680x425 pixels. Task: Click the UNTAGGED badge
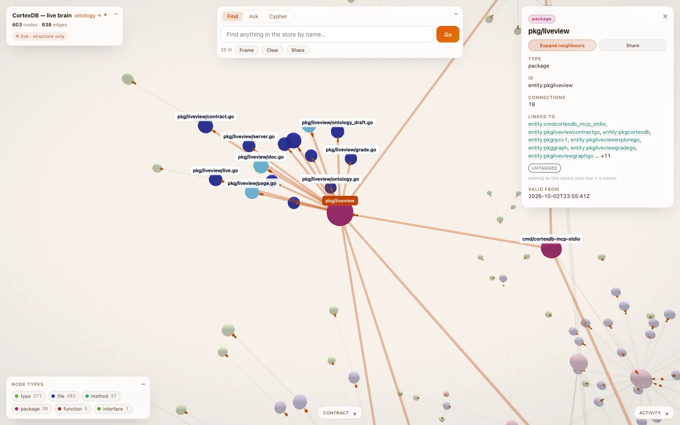click(x=544, y=168)
